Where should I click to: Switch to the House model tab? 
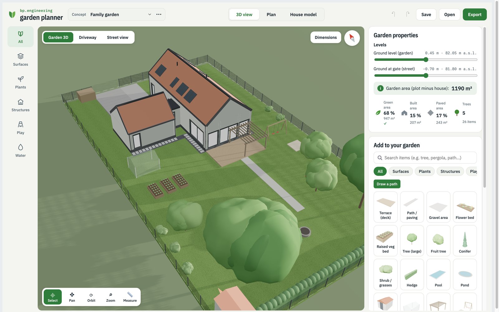(x=303, y=14)
